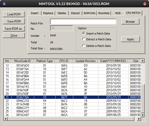This screenshot has height=126, width=149.
Task: Click the Load ROM button
Action: coord(14,14)
